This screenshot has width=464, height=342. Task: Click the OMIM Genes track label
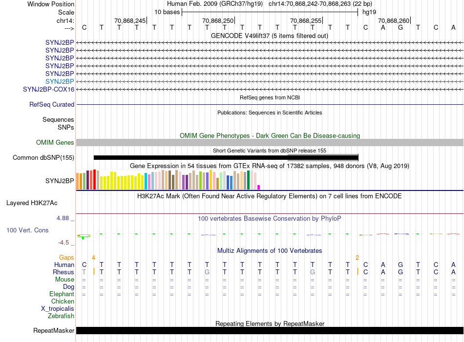point(55,142)
